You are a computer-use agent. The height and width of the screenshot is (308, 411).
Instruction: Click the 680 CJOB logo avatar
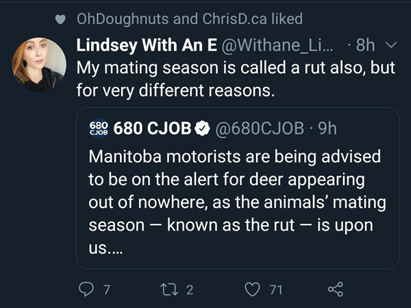point(99,128)
